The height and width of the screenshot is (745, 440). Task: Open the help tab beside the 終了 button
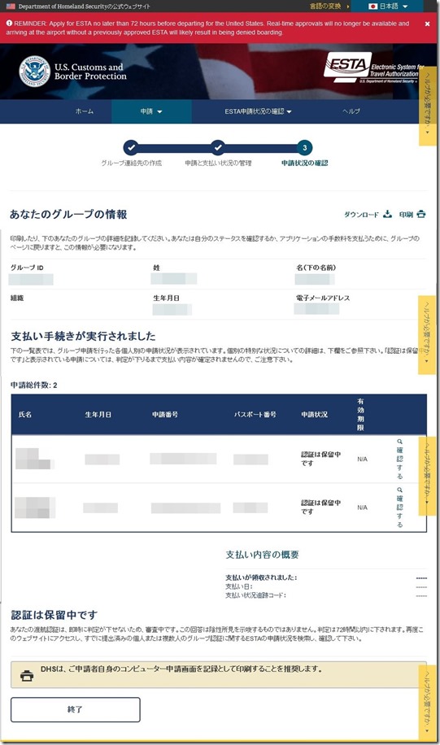point(427,704)
